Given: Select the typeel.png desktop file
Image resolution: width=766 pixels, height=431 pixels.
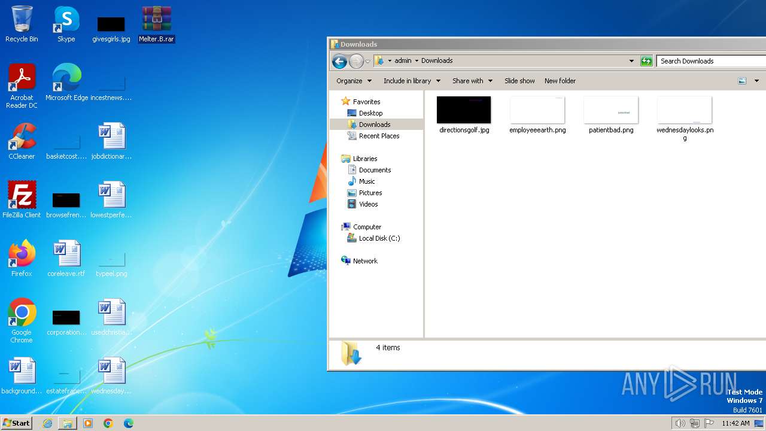Looking at the screenshot, I should pyautogui.click(x=111, y=263).
